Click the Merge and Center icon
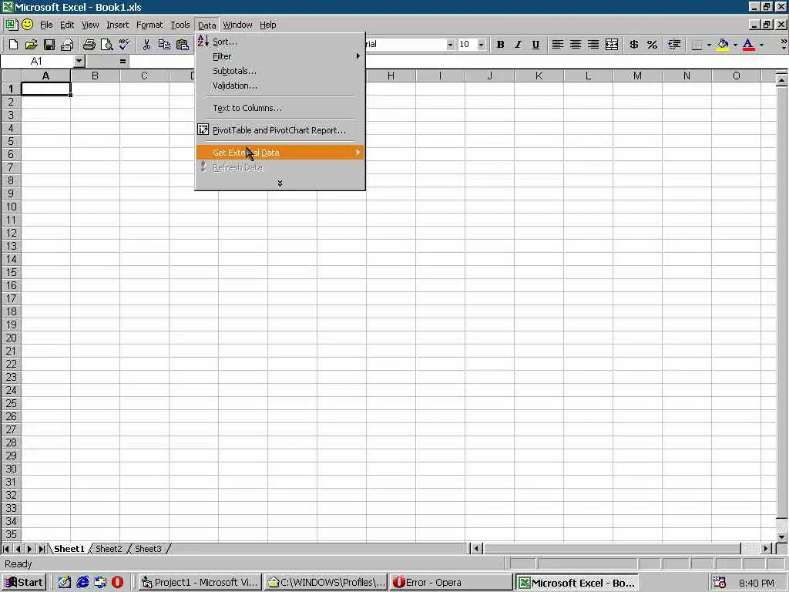Screen dimensions: 789x592 [611, 45]
